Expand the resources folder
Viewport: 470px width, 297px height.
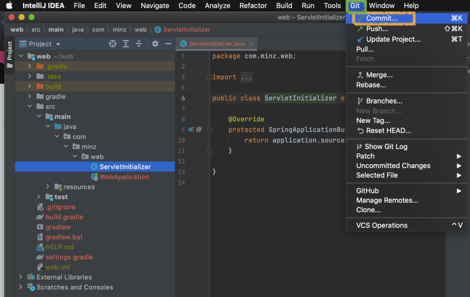[47, 187]
